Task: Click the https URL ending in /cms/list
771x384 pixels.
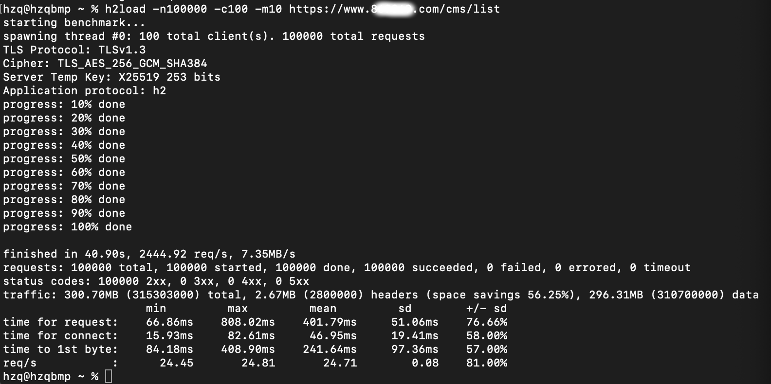Action: tap(394, 9)
